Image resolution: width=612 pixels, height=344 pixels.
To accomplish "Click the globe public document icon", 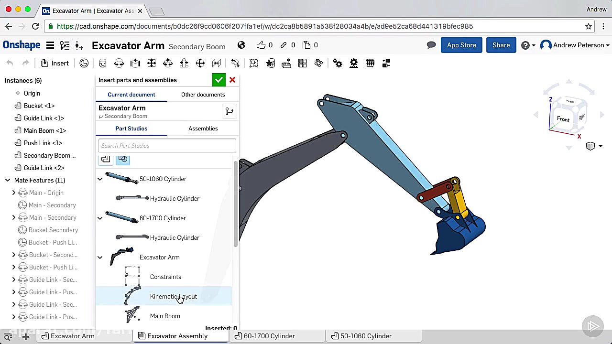I will point(241,45).
